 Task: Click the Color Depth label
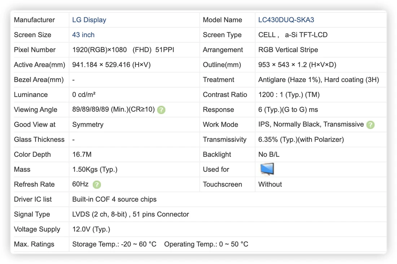[x=32, y=154]
